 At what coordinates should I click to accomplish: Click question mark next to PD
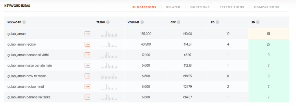217,22
